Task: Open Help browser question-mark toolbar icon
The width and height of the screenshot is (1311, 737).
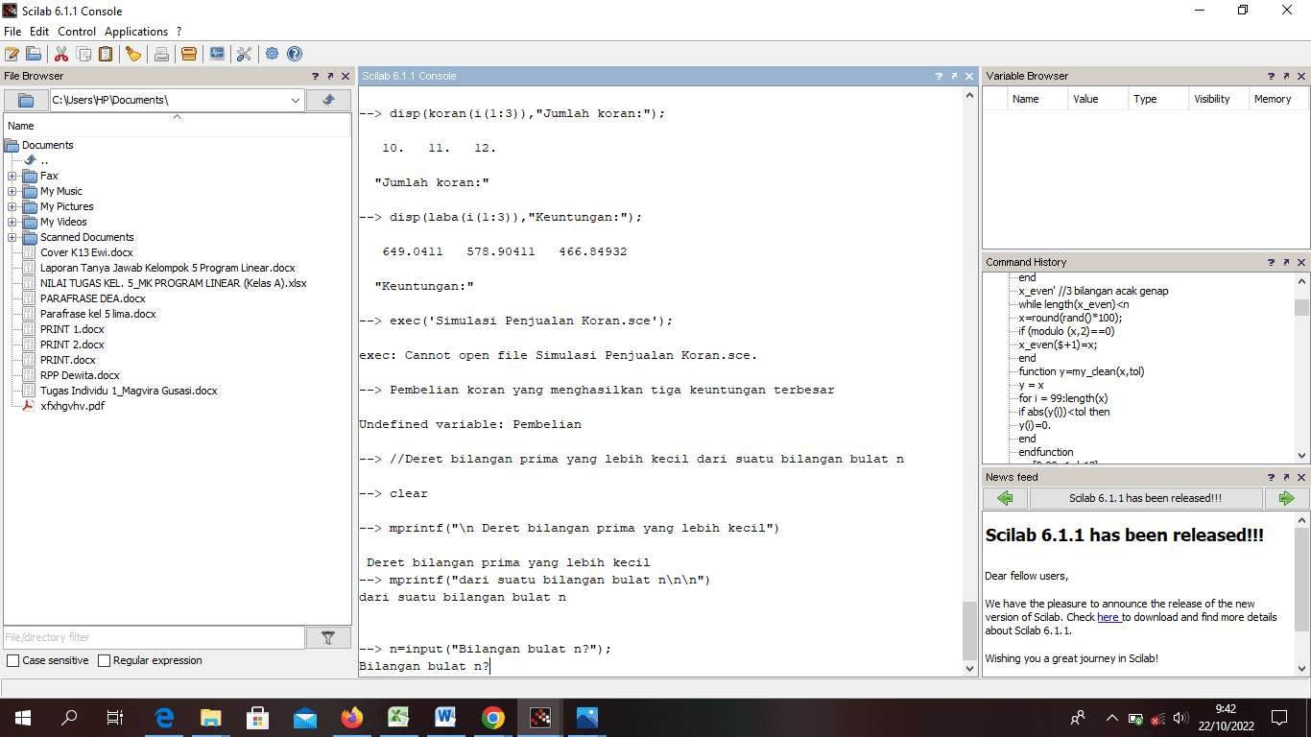Action: pyautogui.click(x=295, y=54)
